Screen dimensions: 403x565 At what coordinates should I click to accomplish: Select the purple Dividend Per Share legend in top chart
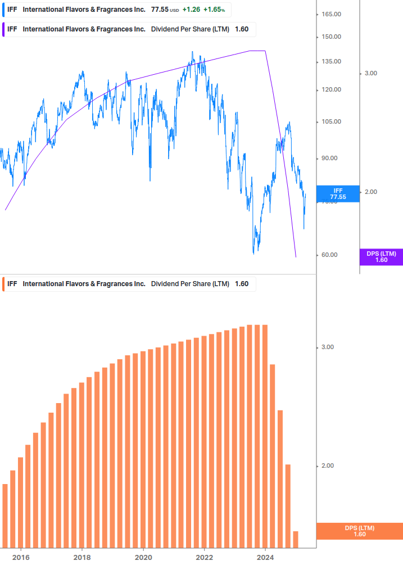pos(129,30)
